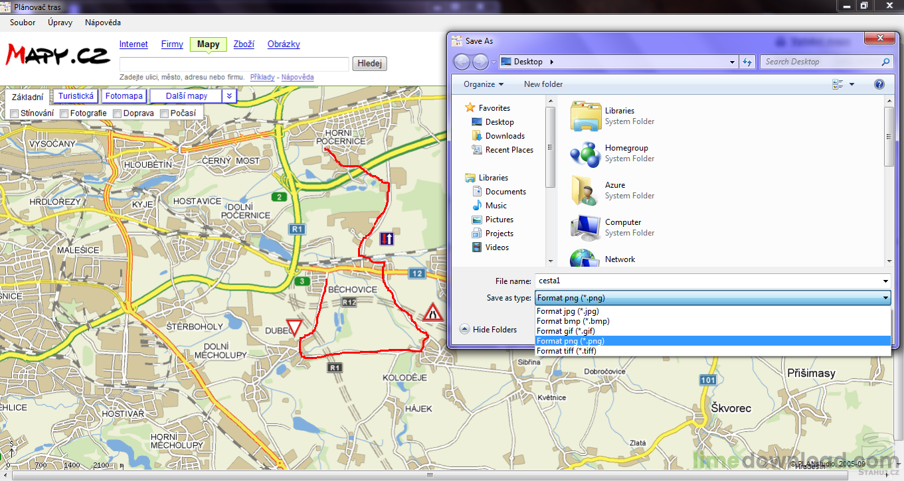
Task: Expand the Další mapy dropdown
Action: tap(228, 96)
